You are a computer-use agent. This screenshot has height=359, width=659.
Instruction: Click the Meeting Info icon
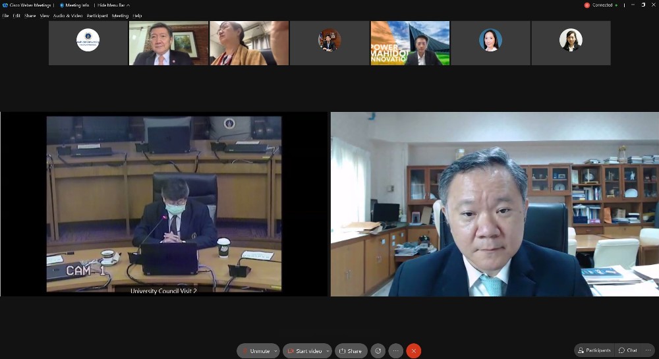click(x=63, y=5)
